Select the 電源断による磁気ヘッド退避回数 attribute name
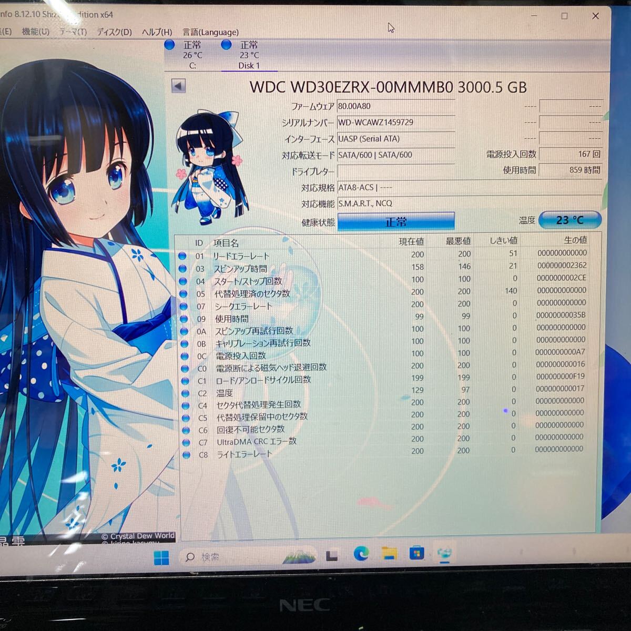Image resolution: width=631 pixels, height=631 pixels. (x=271, y=367)
